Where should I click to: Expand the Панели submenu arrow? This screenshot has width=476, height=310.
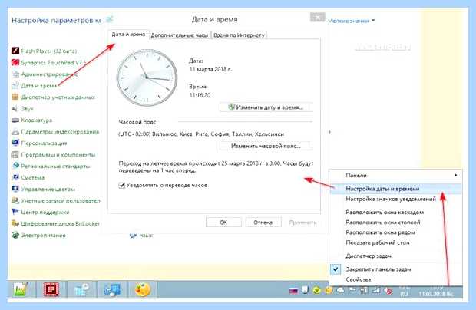click(x=456, y=175)
